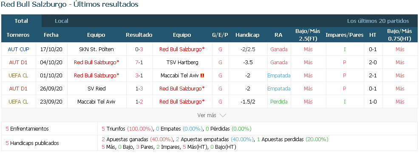Click the Ver más text

[x=207, y=115]
